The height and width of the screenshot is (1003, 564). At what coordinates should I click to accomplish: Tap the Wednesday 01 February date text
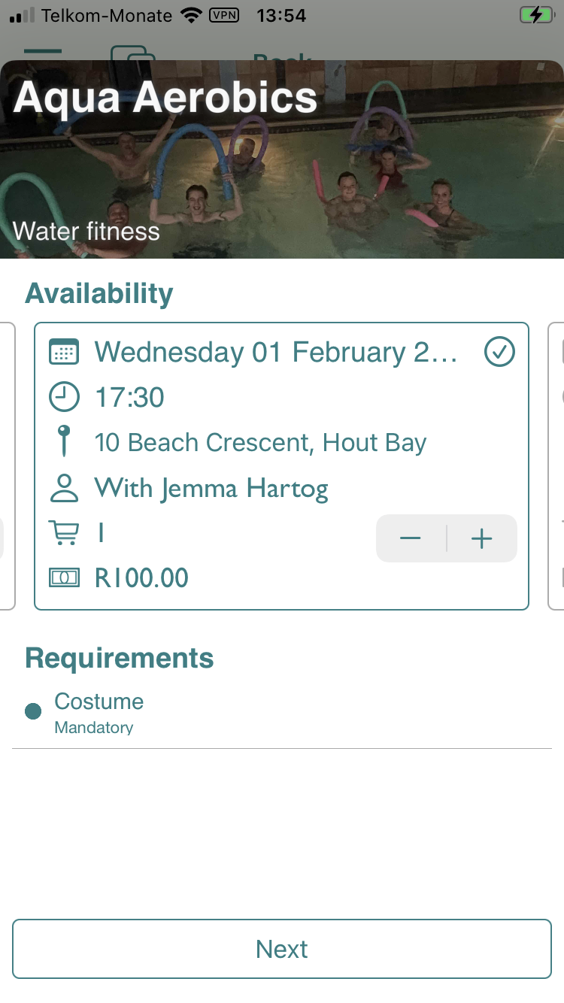pos(275,352)
